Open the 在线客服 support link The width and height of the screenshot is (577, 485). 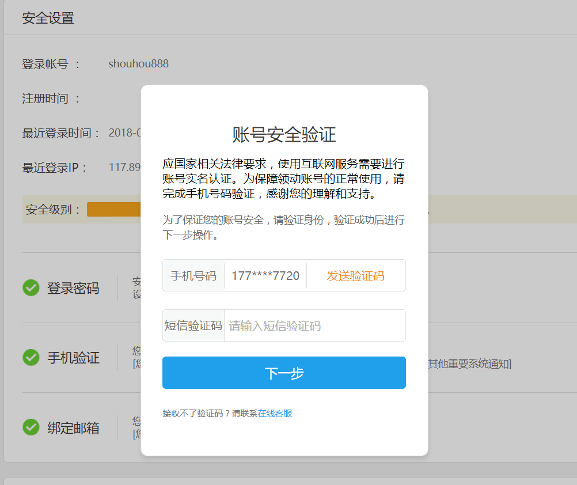click(275, 413)
